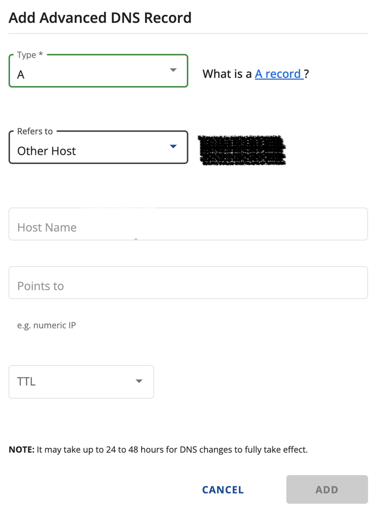Open the TTL dropdown
Viewport: 383px width, 508px height.
pyautogui.click(x=81, y=382)
